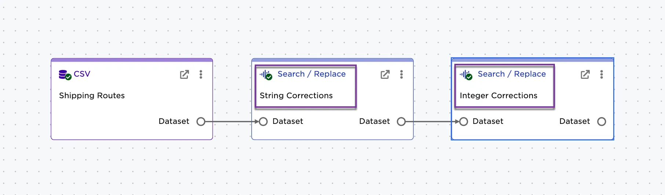This screenshot has height=195, width=665.
Task: Click the CSV database icon on Shipping Routes
Action: (65, 74)
